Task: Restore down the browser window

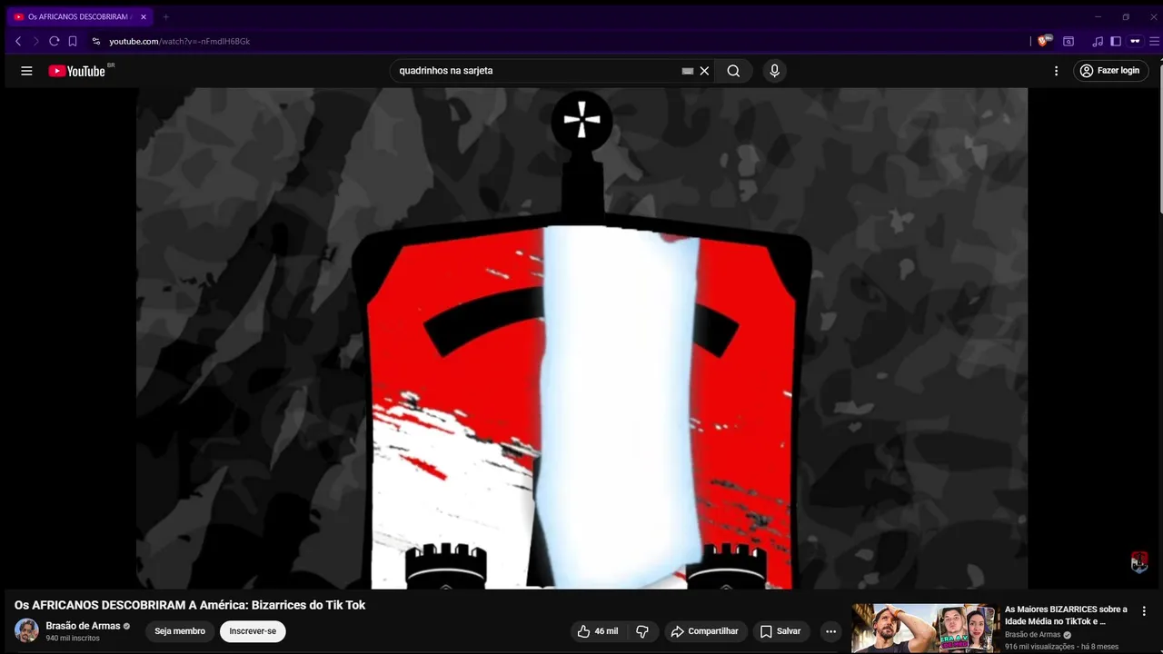Action: [x=1126, y=16]
